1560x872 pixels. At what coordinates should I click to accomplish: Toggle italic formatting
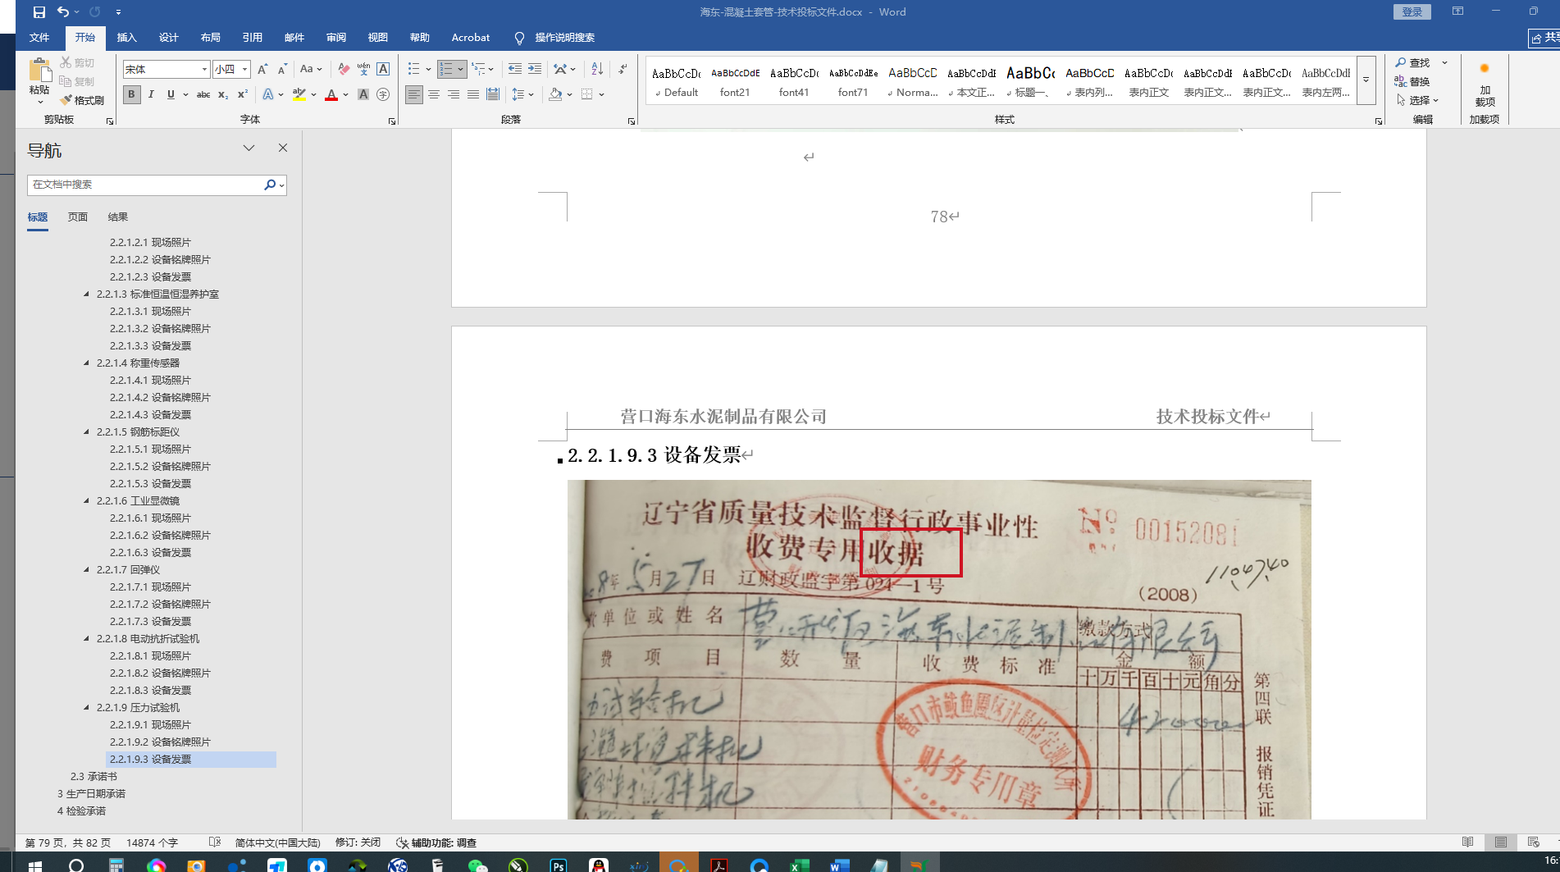point(151,94)
